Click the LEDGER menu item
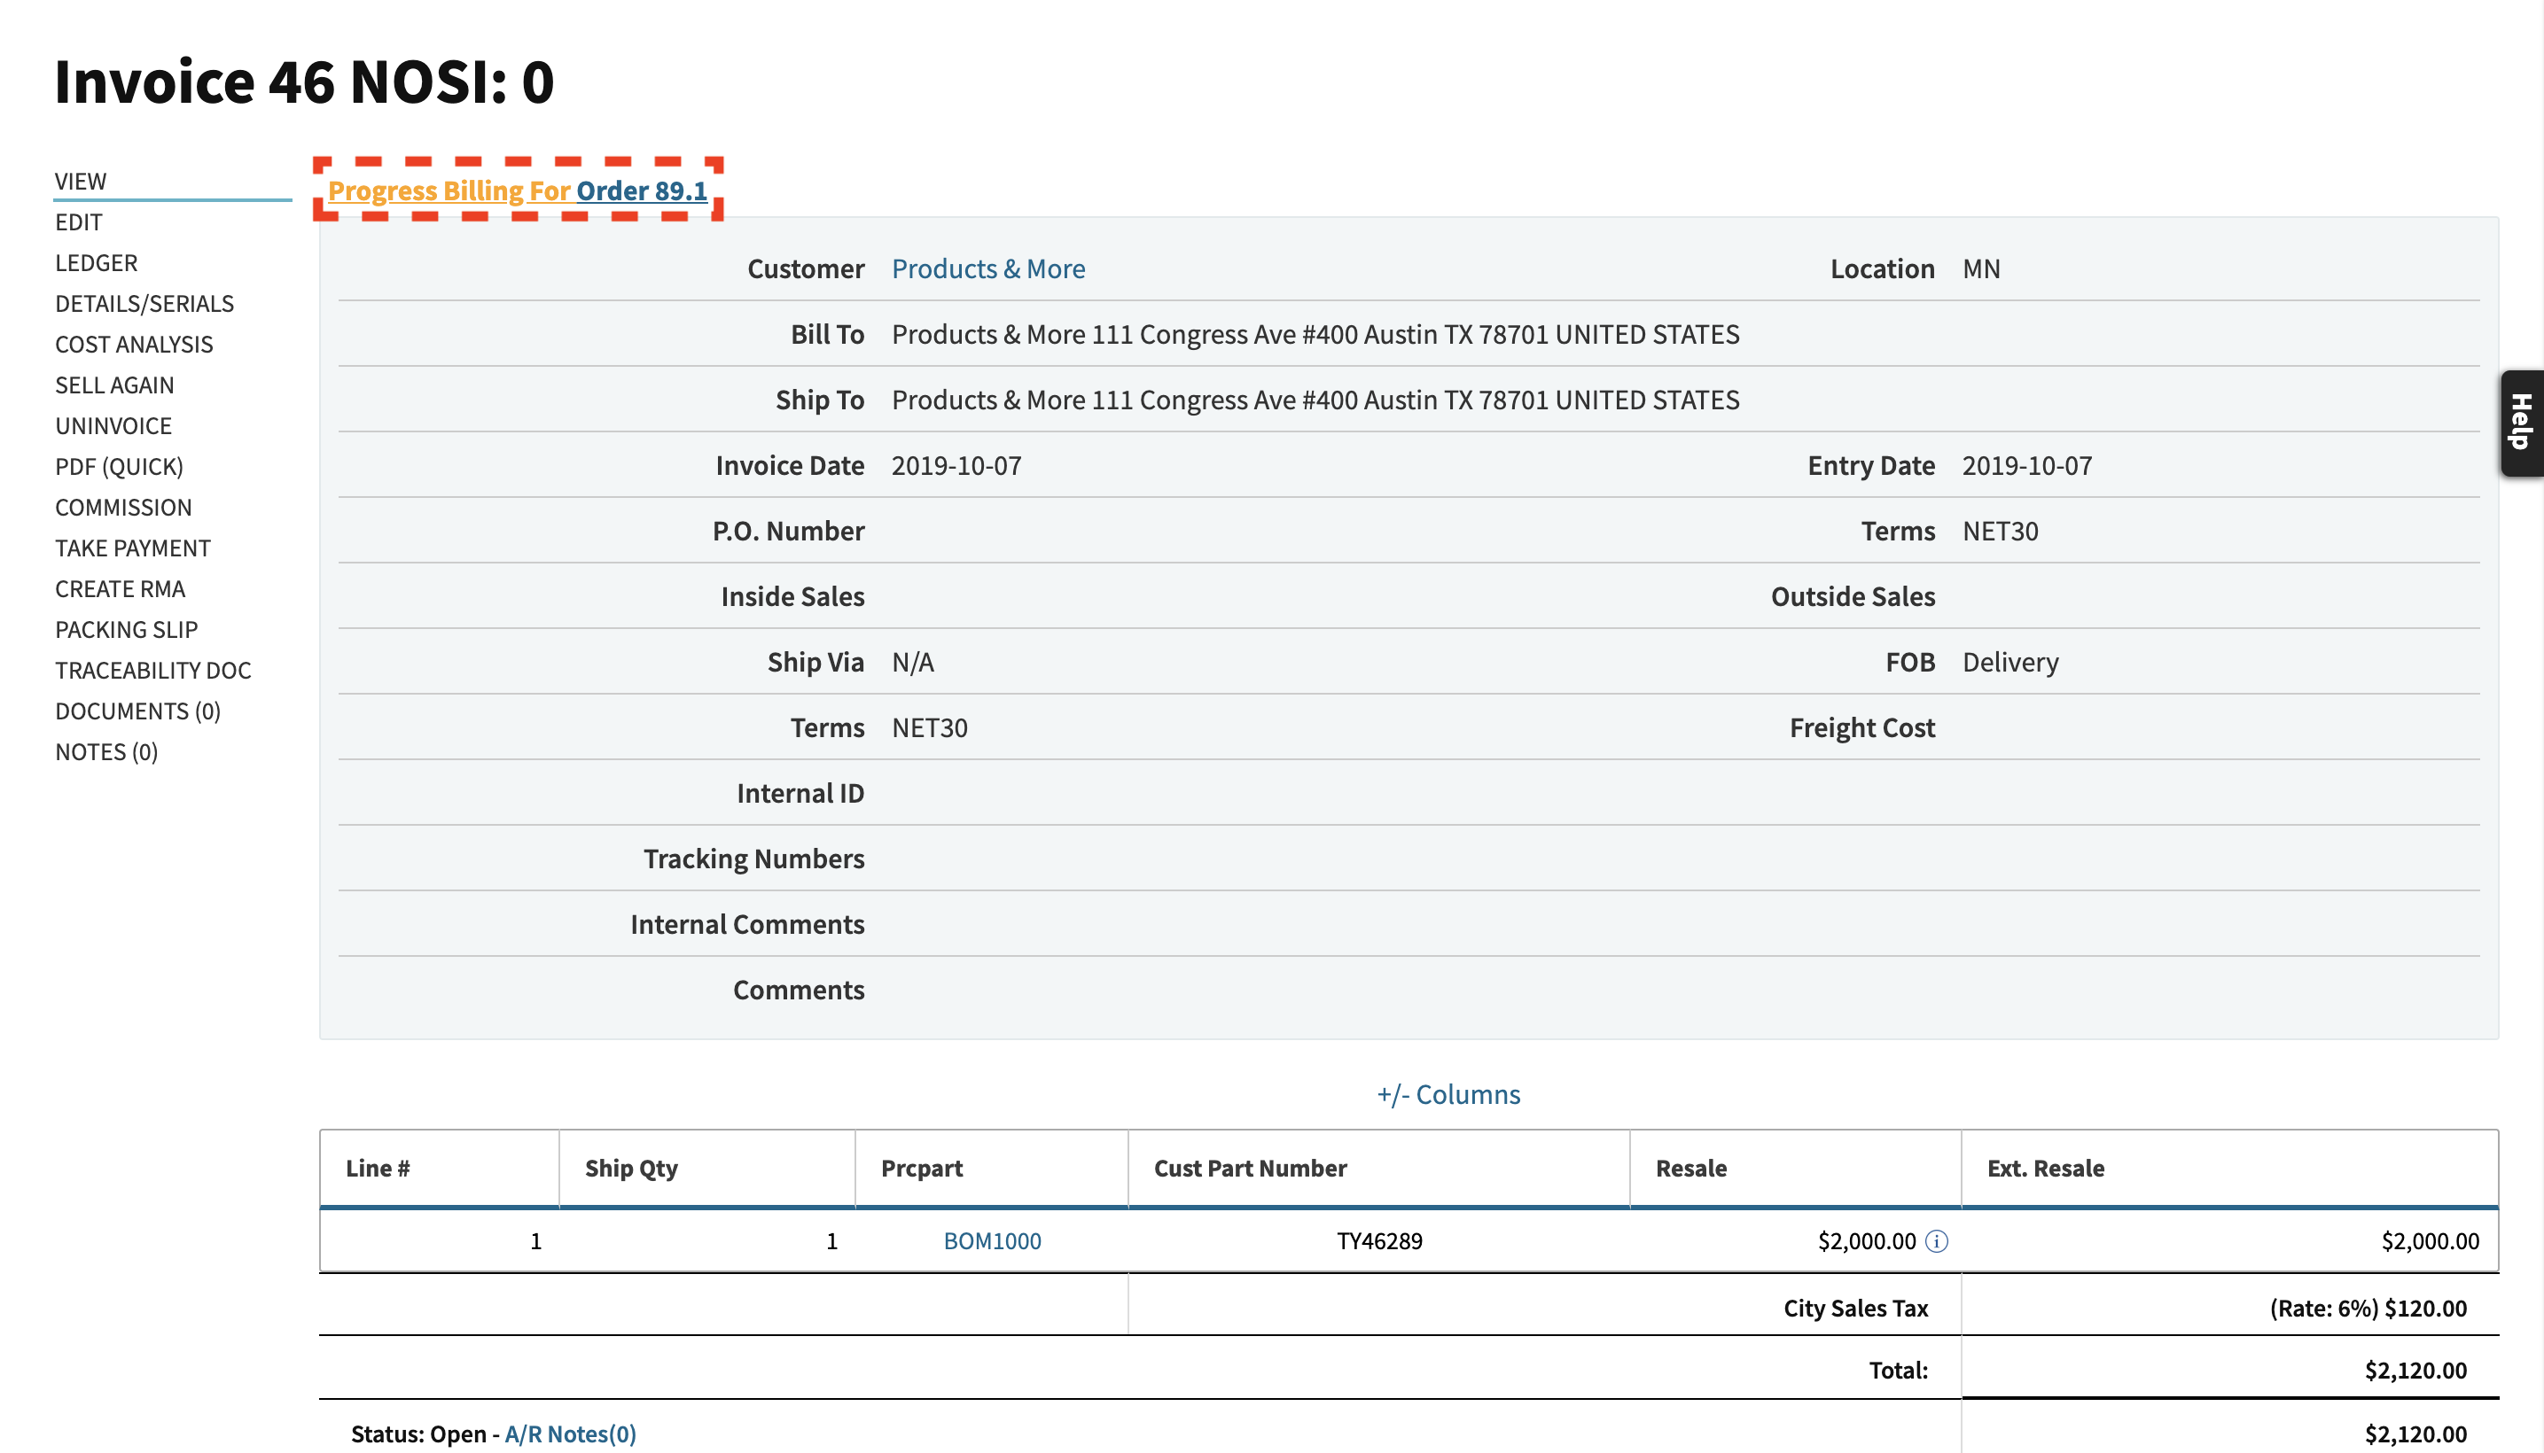 tap(96, 262)
